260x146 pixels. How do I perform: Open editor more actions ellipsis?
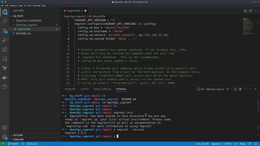[256, 11]
